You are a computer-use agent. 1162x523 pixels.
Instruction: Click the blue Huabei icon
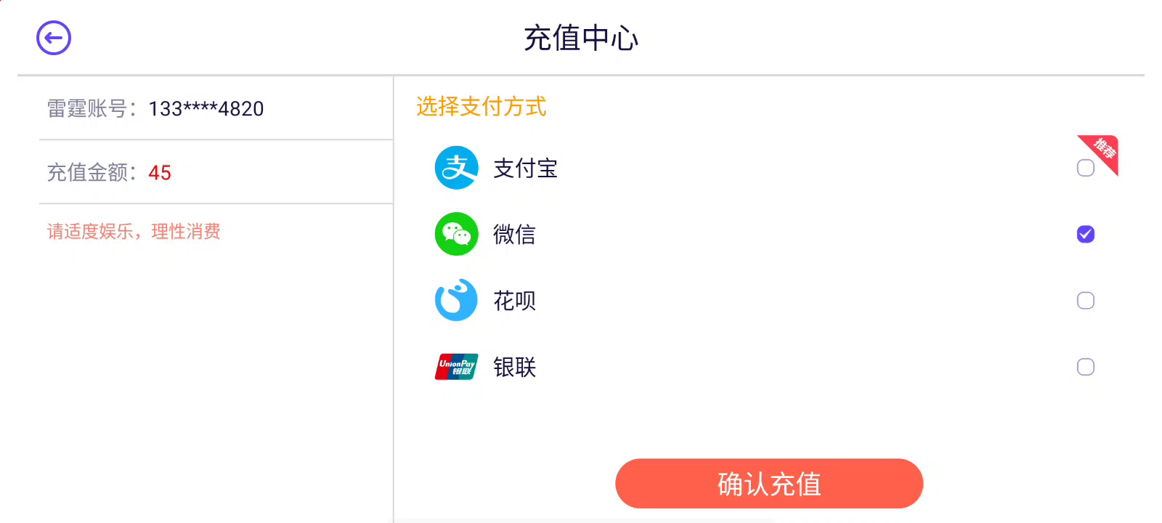456,300
